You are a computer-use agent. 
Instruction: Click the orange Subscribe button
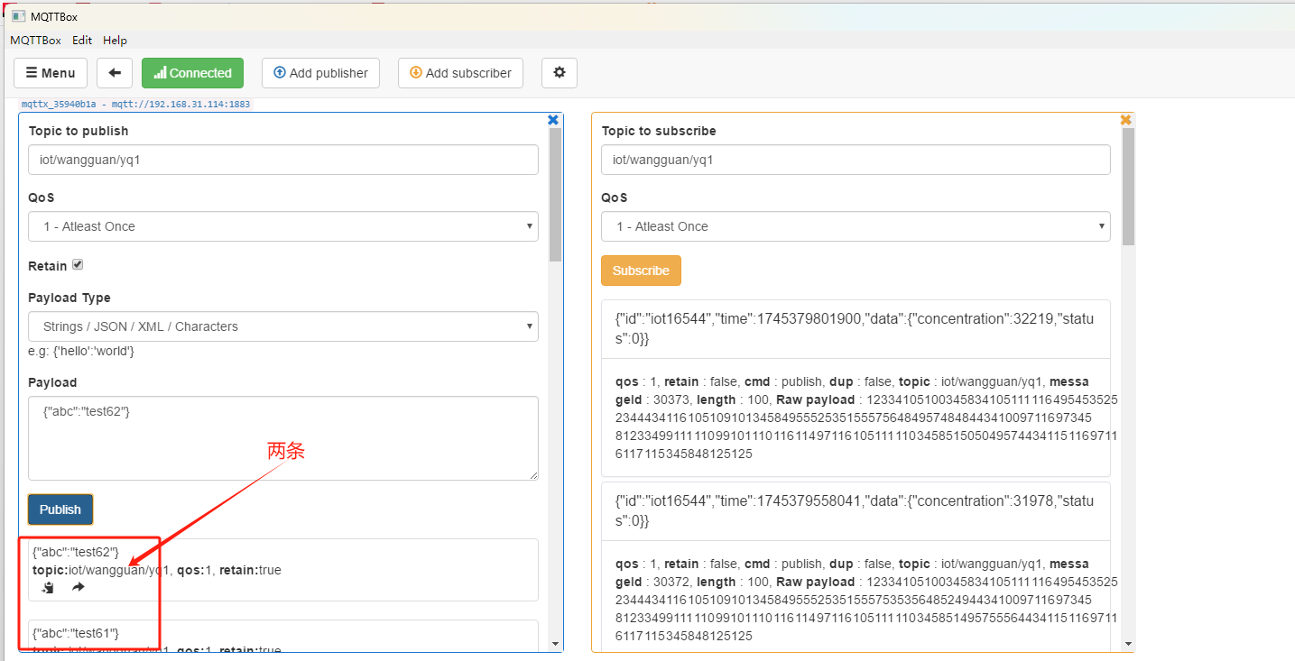click(x=641, y=271)
